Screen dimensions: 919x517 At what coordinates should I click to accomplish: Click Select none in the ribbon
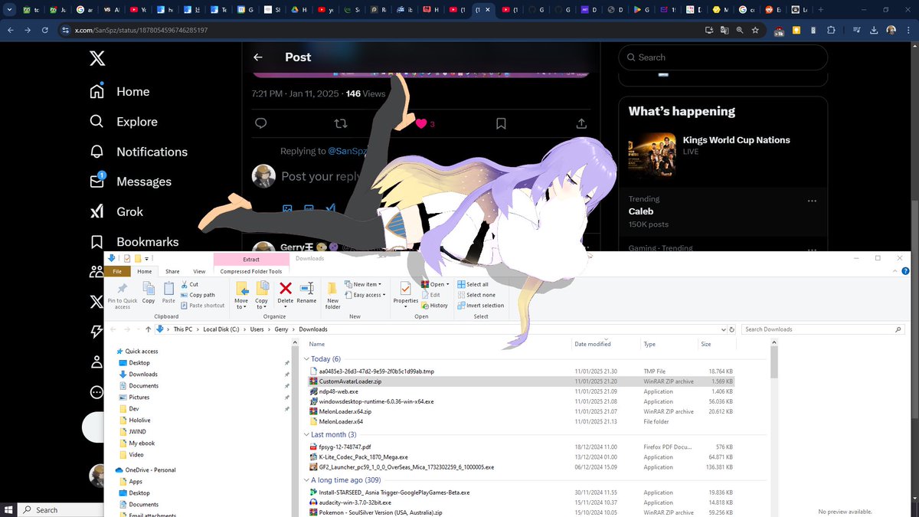point(476,295)
